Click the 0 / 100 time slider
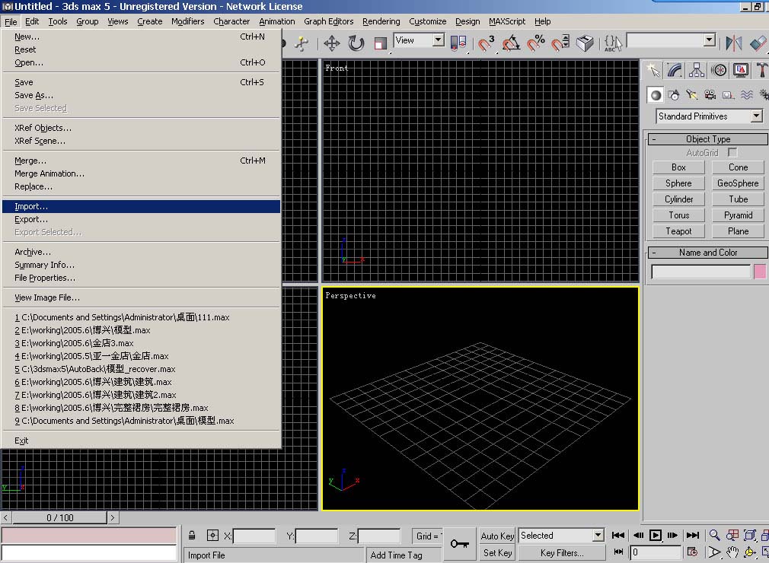Screen dimensions: 769x563 [60, 517]
